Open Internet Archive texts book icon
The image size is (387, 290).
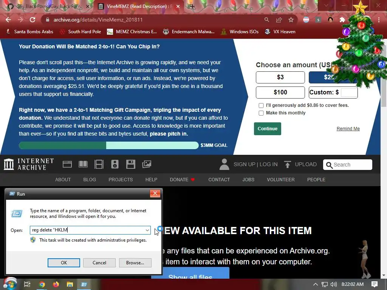tap(83, 164)
